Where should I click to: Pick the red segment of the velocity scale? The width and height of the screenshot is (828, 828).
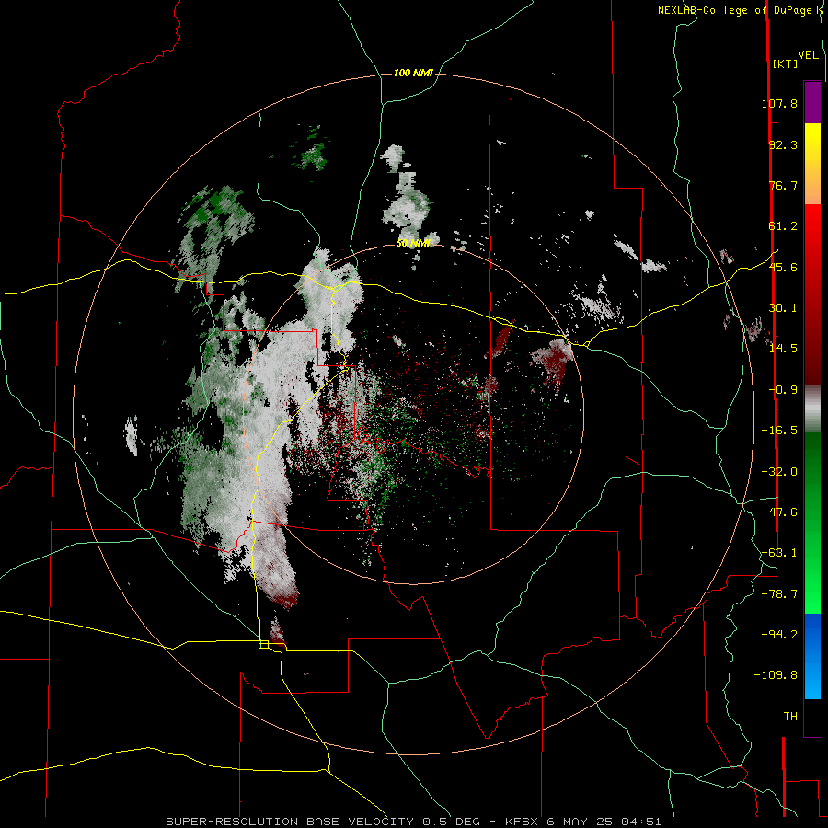click(812, 294)
